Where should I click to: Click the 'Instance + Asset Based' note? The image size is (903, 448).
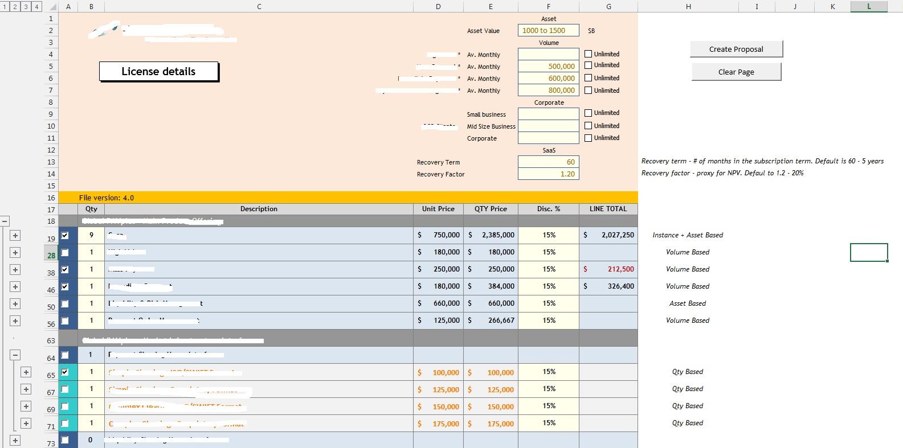point(688,235)
